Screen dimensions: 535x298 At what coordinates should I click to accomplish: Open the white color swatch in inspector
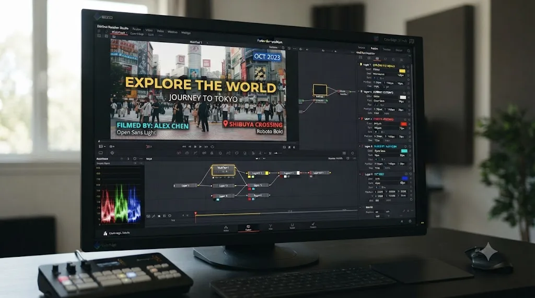click(403, 97)
